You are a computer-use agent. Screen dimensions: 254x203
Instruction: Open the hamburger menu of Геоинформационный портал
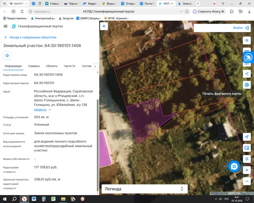point(6,26)
